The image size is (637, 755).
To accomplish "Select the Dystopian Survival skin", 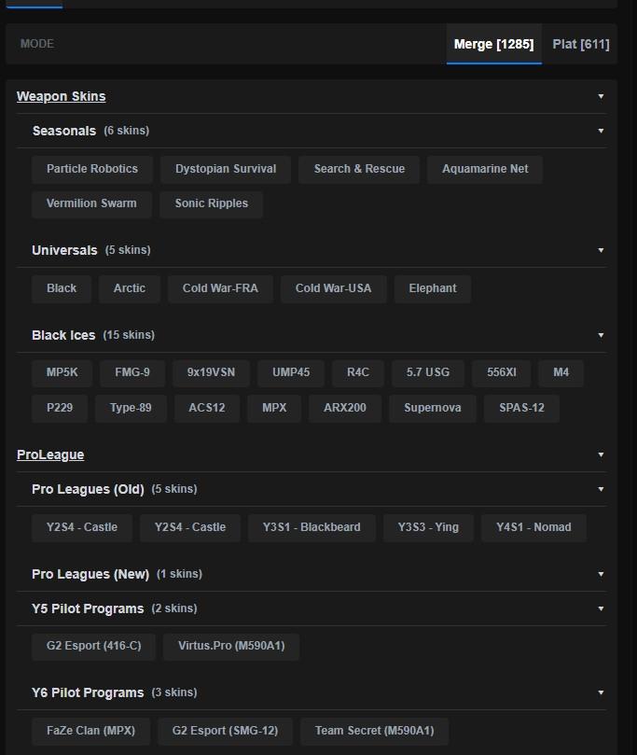I will click(226, 169).
